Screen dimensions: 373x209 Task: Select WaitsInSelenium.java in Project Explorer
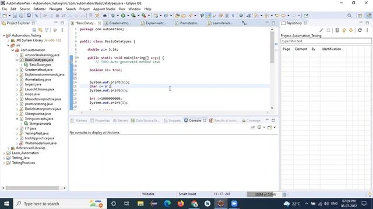41,143
